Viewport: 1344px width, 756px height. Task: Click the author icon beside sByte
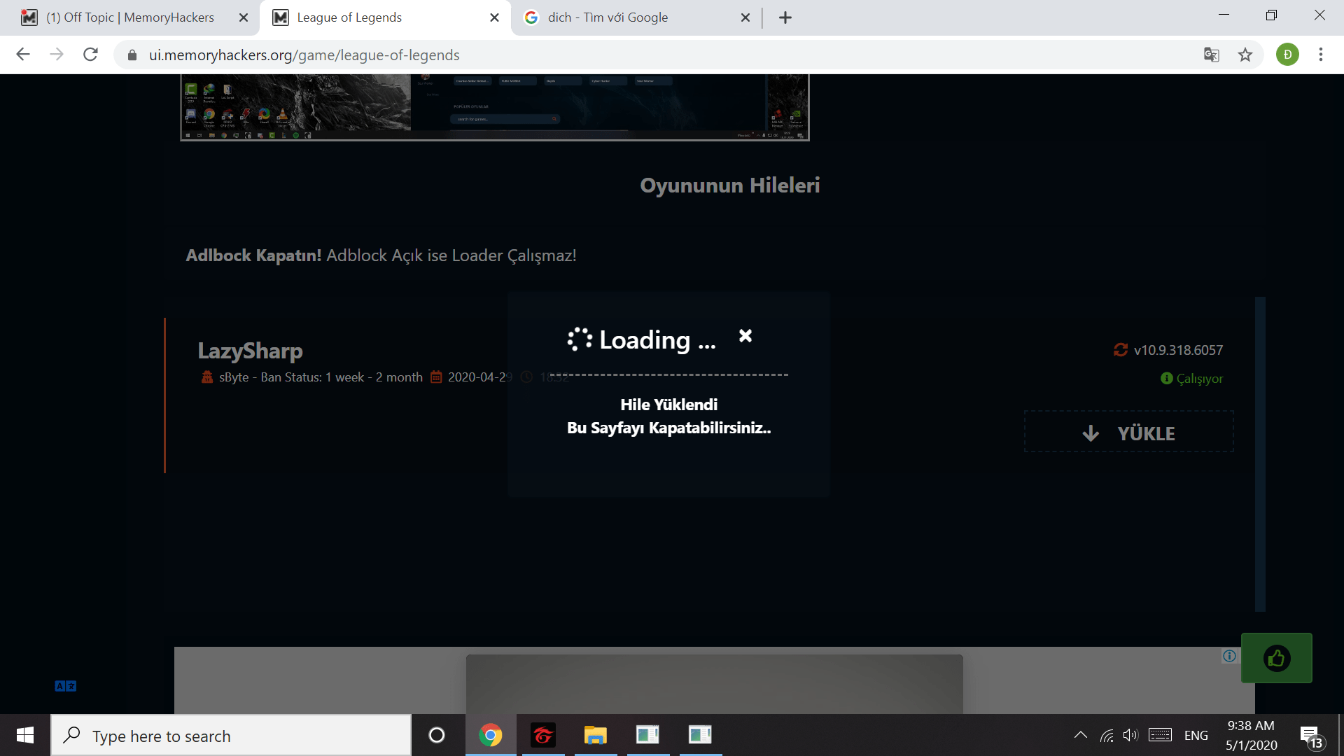tap(207, 377)
